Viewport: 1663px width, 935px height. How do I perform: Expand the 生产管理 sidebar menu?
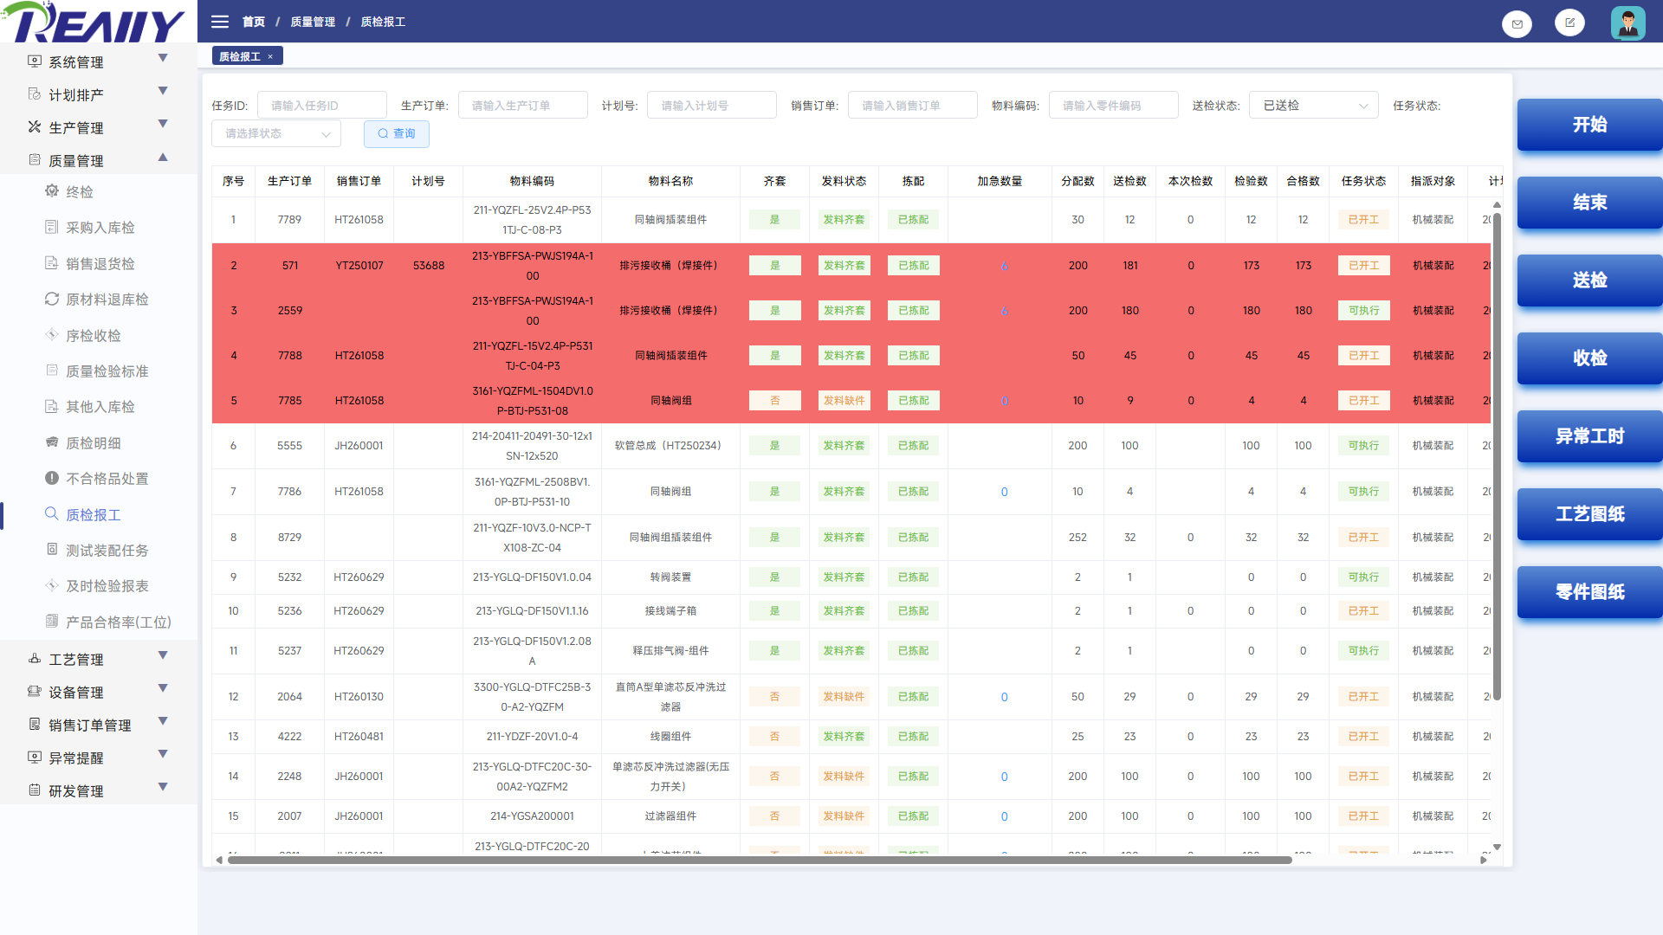163,126
